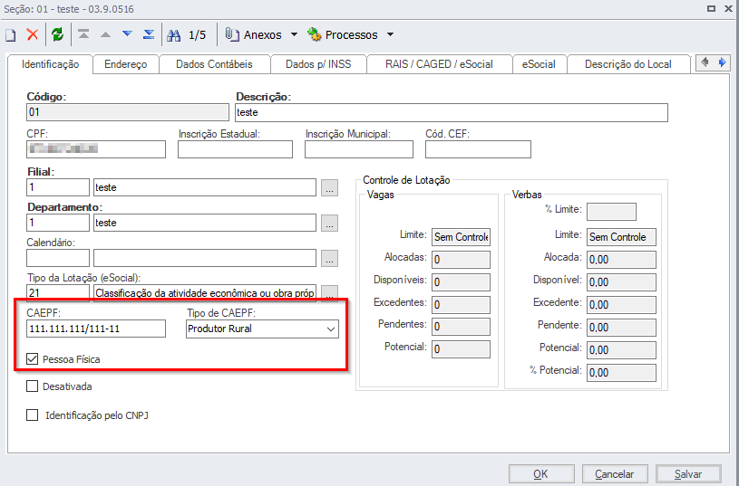Close the Seção window
Viewport: 739px width, 486px height.
(728, 8)
